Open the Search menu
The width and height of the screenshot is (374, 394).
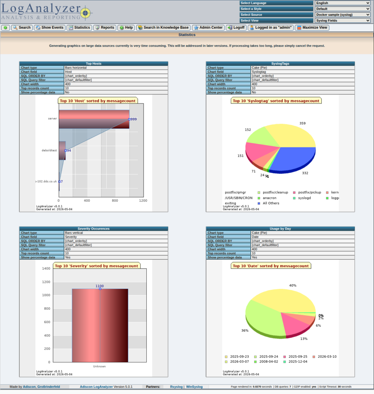point(22,28)
